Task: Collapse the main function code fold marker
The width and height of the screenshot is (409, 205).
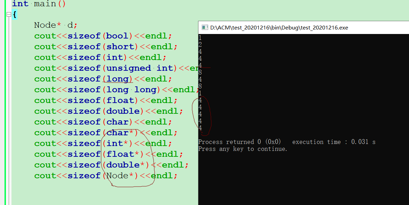Action: pos(9,14)
